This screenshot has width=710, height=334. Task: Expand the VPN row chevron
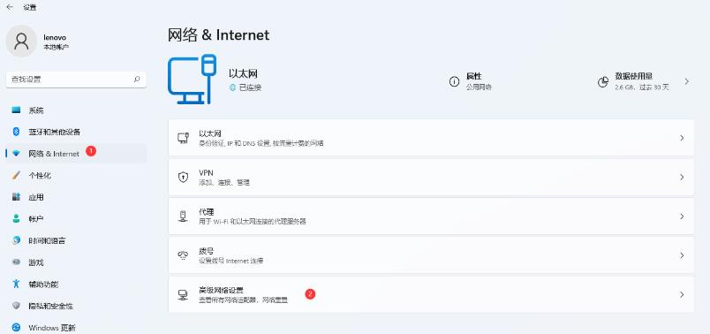point(682,178)
